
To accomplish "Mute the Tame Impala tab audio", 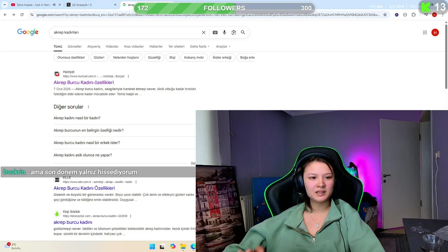I will click(54, 5).
